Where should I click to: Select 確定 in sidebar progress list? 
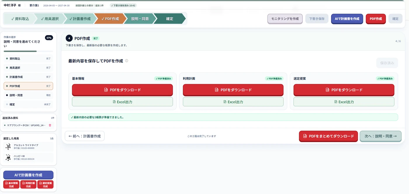coord(28,104)
